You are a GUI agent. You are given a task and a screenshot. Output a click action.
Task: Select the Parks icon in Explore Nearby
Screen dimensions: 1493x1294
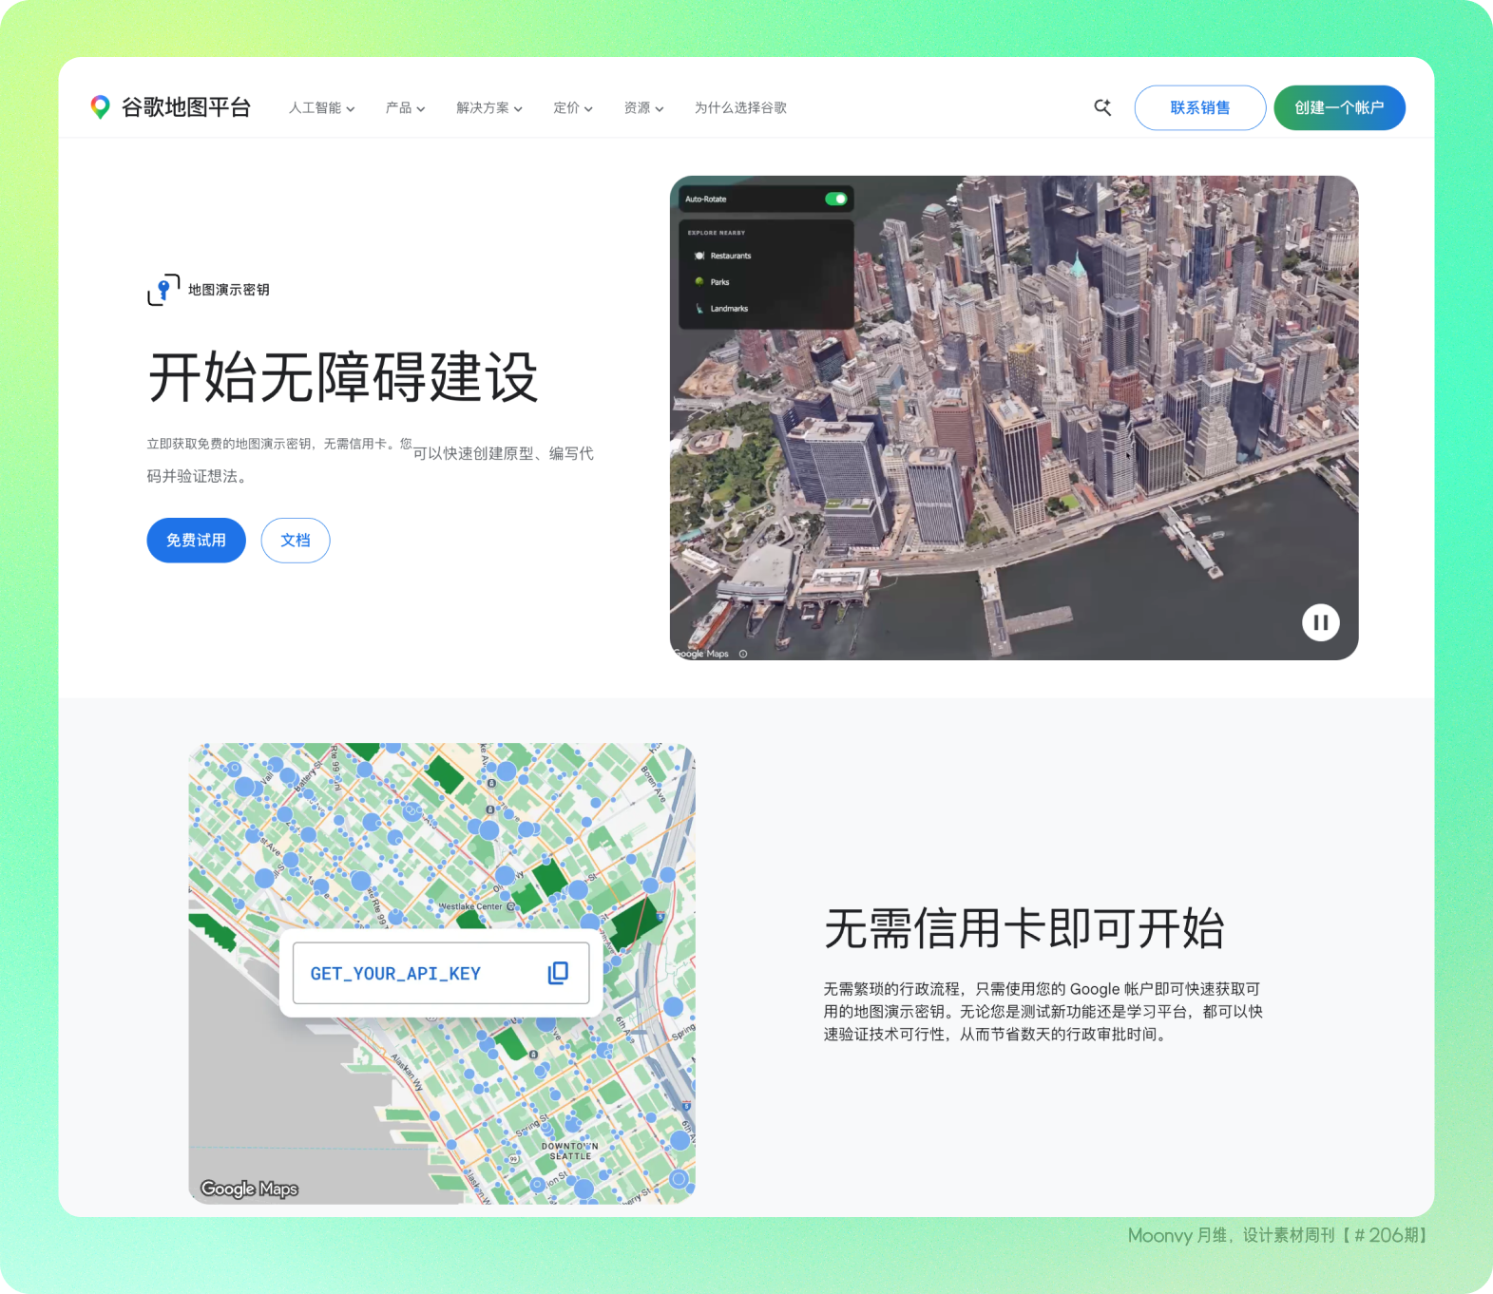coord(699,282)
